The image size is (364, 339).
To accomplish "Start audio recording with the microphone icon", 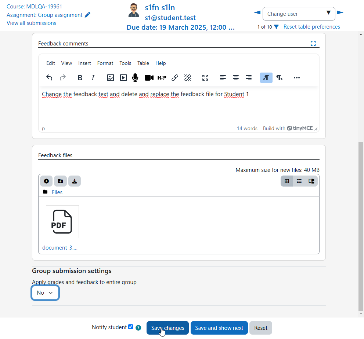I will pyautogui.click(x=135, y=78).
